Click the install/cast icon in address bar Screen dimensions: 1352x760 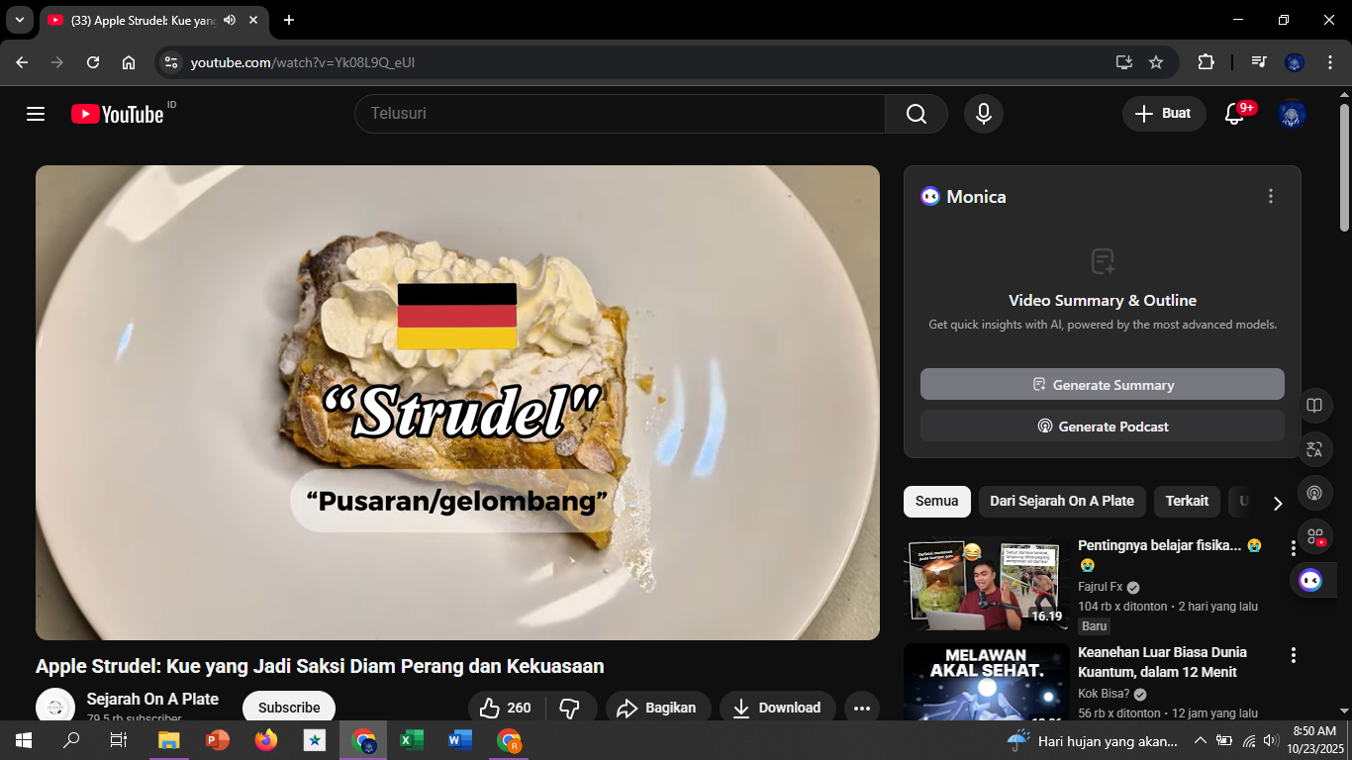[x=1123, y=62]
